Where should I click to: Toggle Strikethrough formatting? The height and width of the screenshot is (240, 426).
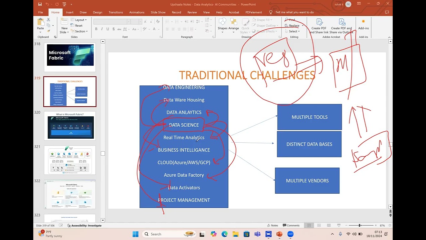[x=119, y=29]
